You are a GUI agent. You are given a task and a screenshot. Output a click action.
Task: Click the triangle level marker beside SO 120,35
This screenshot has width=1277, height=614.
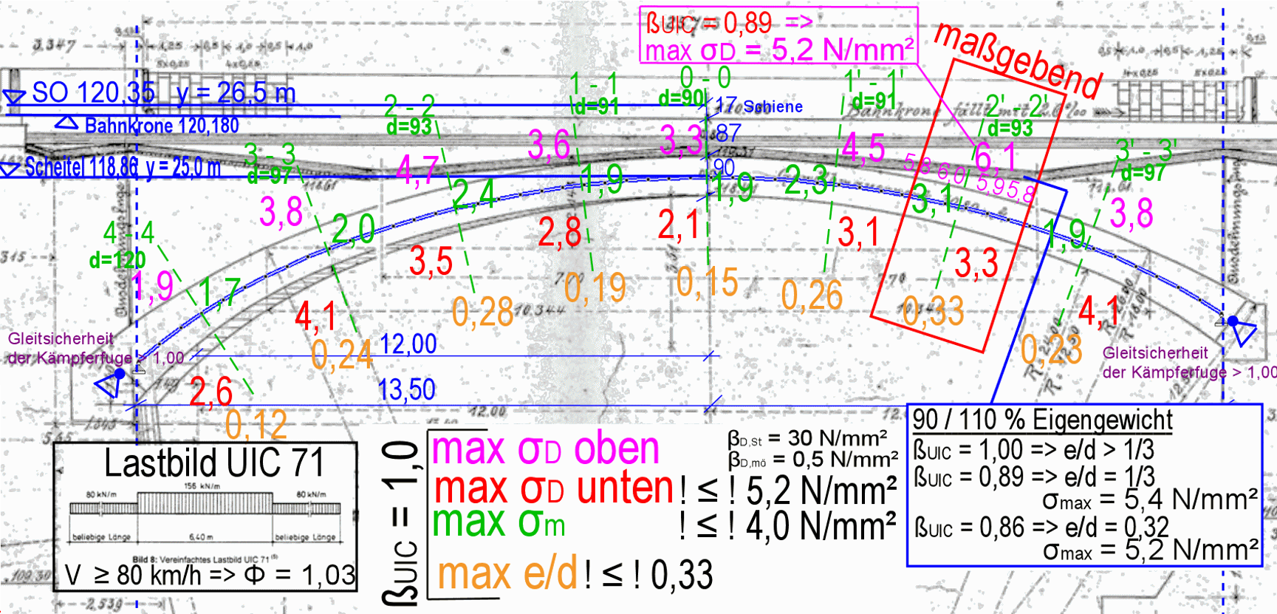tap(14, 97)
